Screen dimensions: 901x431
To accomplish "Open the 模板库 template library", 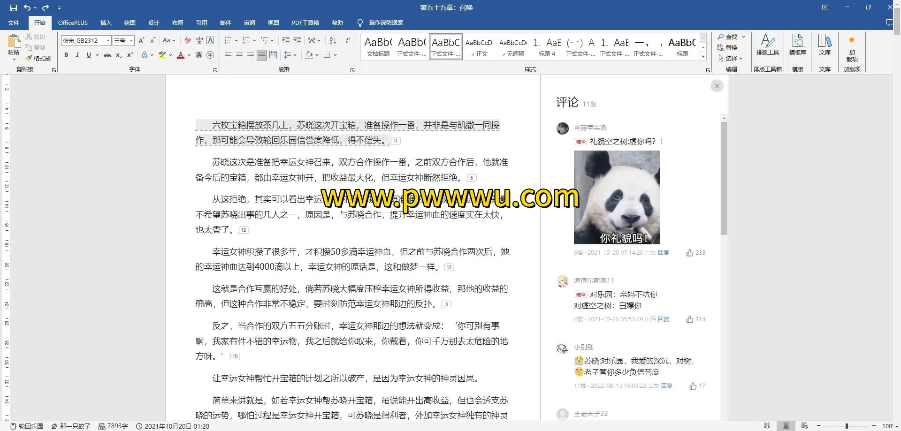I will pos(797,45).
